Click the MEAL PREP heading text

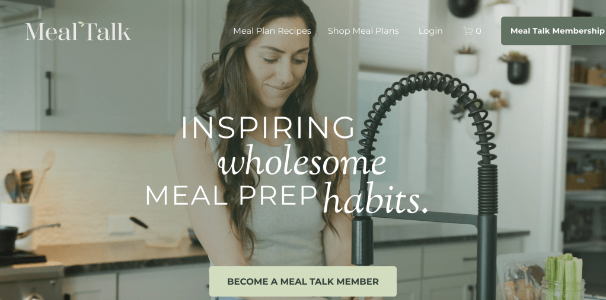pos(231,195)
